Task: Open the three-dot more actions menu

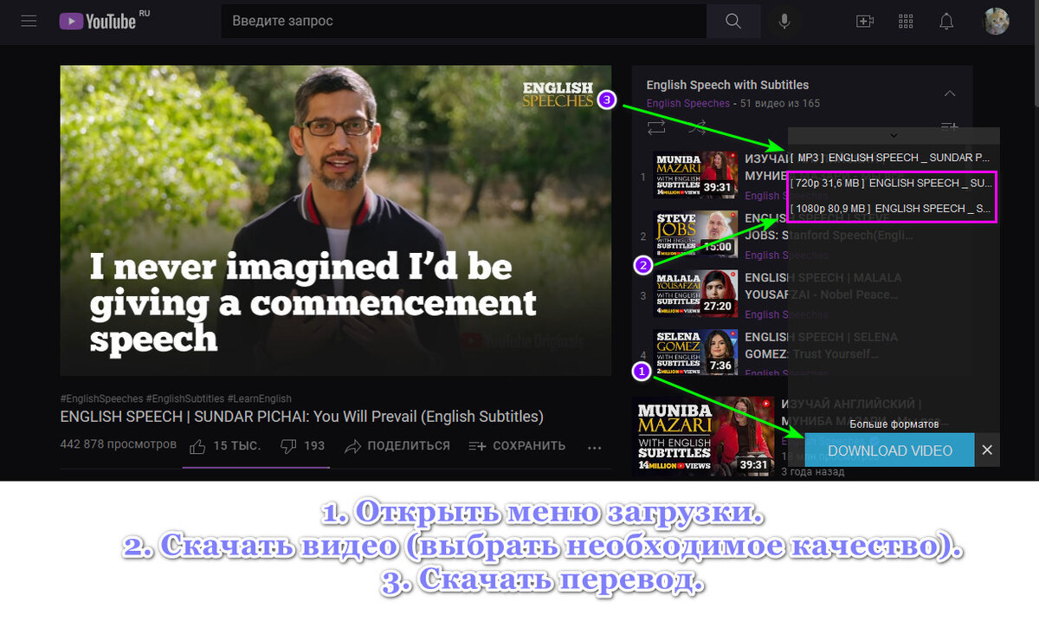Action: (x=594, y=447)
